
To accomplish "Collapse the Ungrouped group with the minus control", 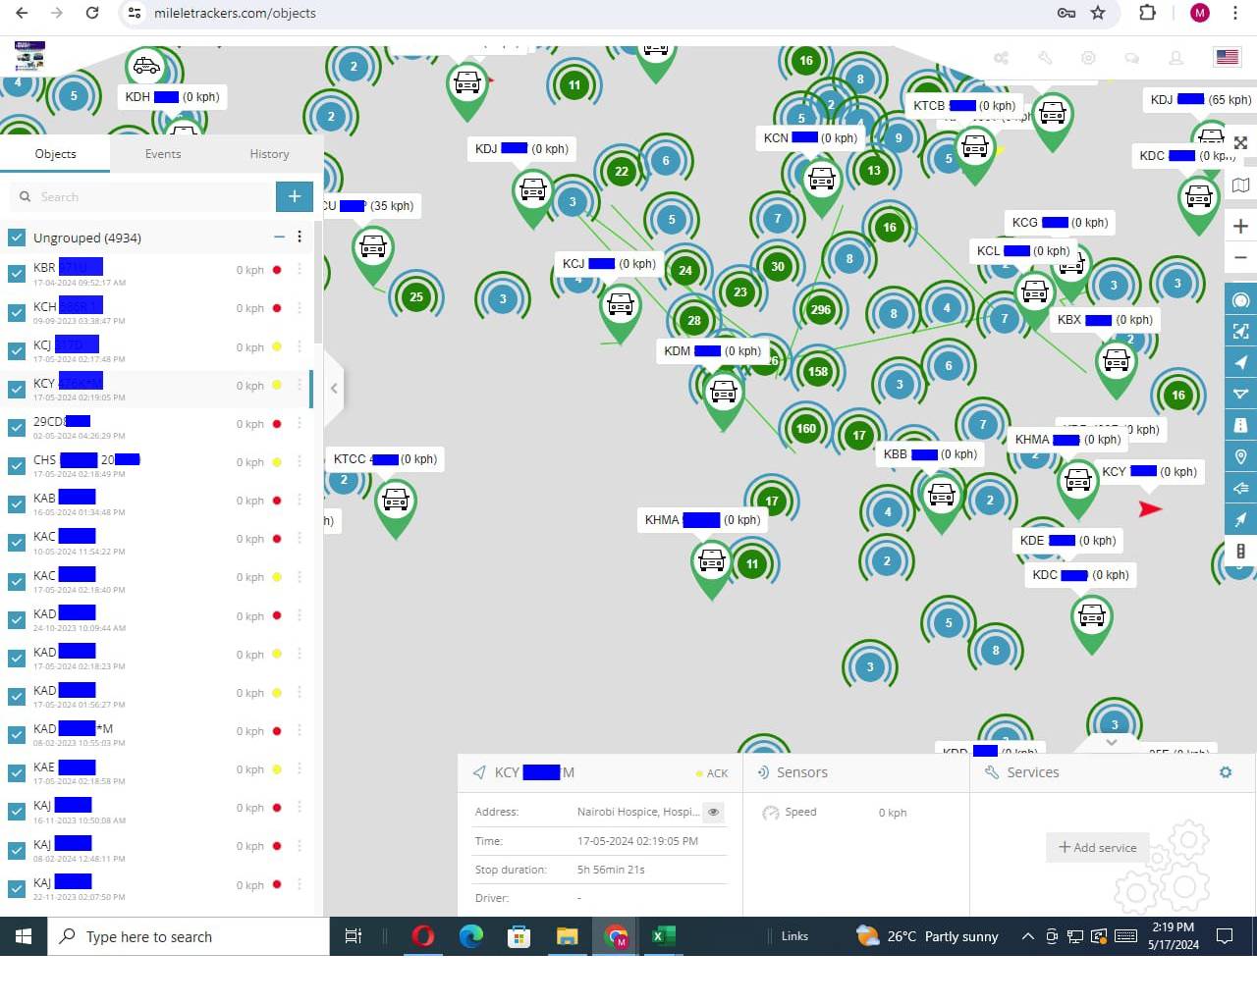I will tap(279, 237).
